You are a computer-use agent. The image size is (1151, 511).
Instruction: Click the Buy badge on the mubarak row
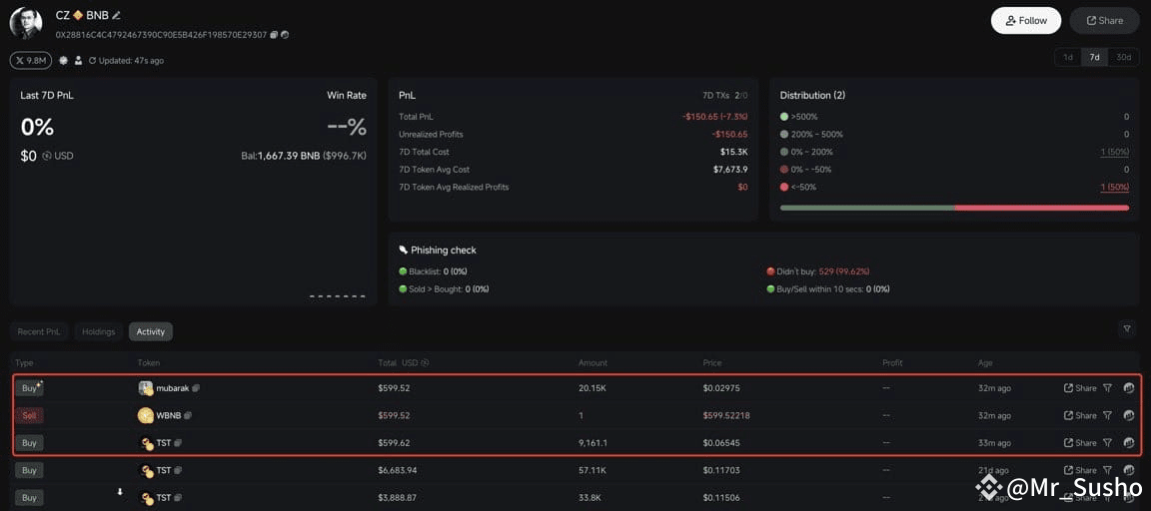pos(29,388)
